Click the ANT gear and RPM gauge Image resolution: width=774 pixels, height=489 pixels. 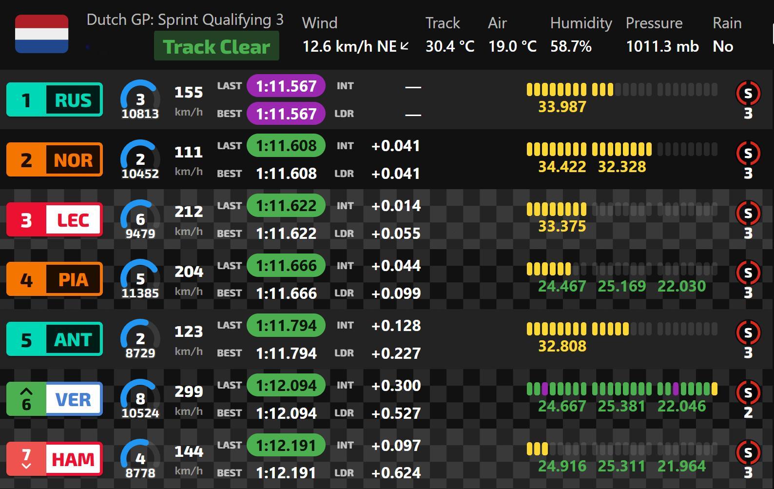pos(140,339)
